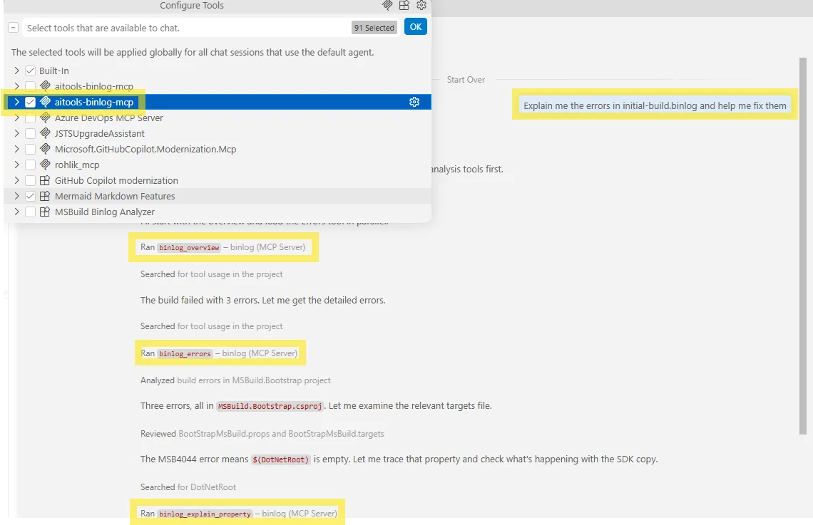Open the 'Ran binlog_overview' tool call
This screenshot has width=813, height=525.
pos(223,247)
